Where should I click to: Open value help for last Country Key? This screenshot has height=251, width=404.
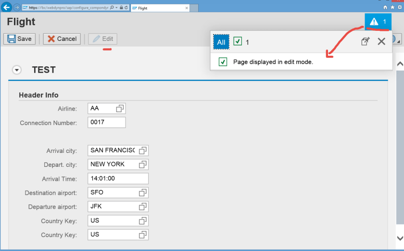pos(143,235)
